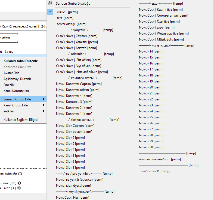This screenshot has width=214, height=200.
Task: Select nova imparatorlugu [perm] group
Action: coord(160,159)
